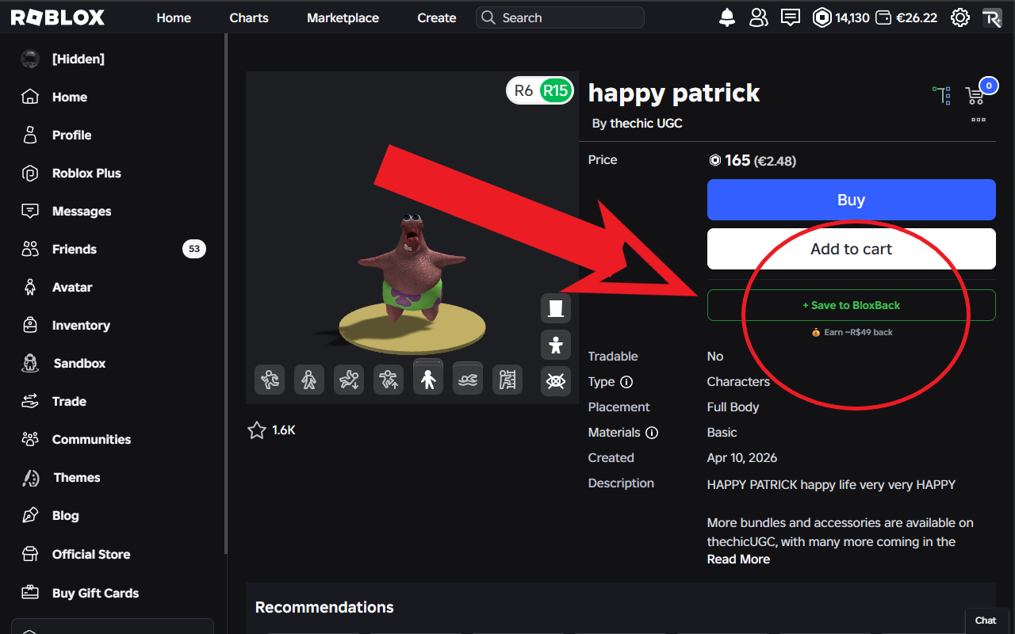Select the idle standing animation

(428, 380)
